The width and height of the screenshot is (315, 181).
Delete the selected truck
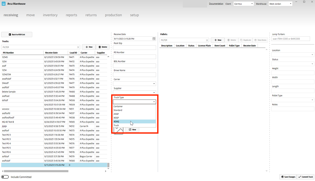point(103,47)
